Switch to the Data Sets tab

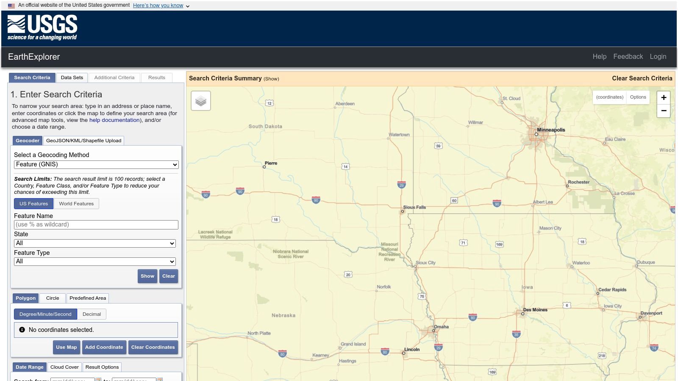(72, 77)
